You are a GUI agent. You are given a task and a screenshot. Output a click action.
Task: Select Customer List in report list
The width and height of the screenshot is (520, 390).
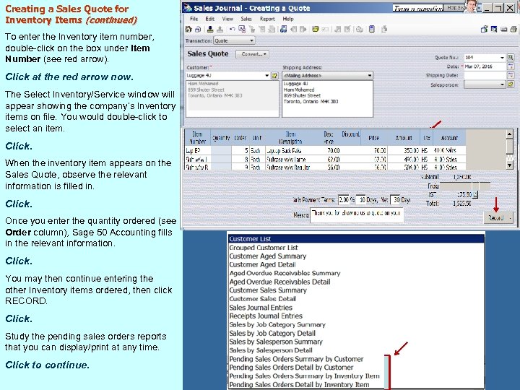356,239
